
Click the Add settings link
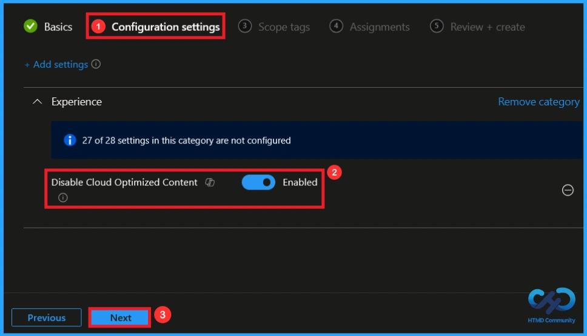coord(56,64)
